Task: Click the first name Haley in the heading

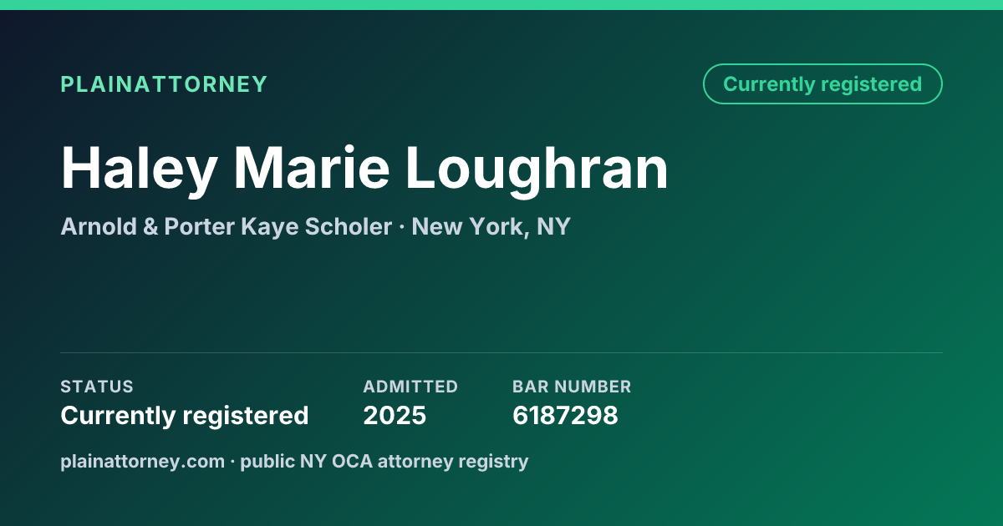Action: click(139, 169)
